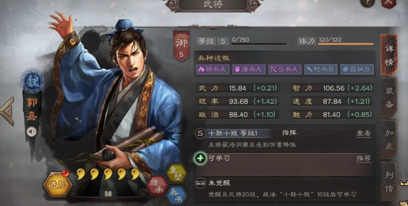This screenshot has height=206, width=408.
Task: Tap the red 传承 hexagon icon
Action: click(157, 185)
